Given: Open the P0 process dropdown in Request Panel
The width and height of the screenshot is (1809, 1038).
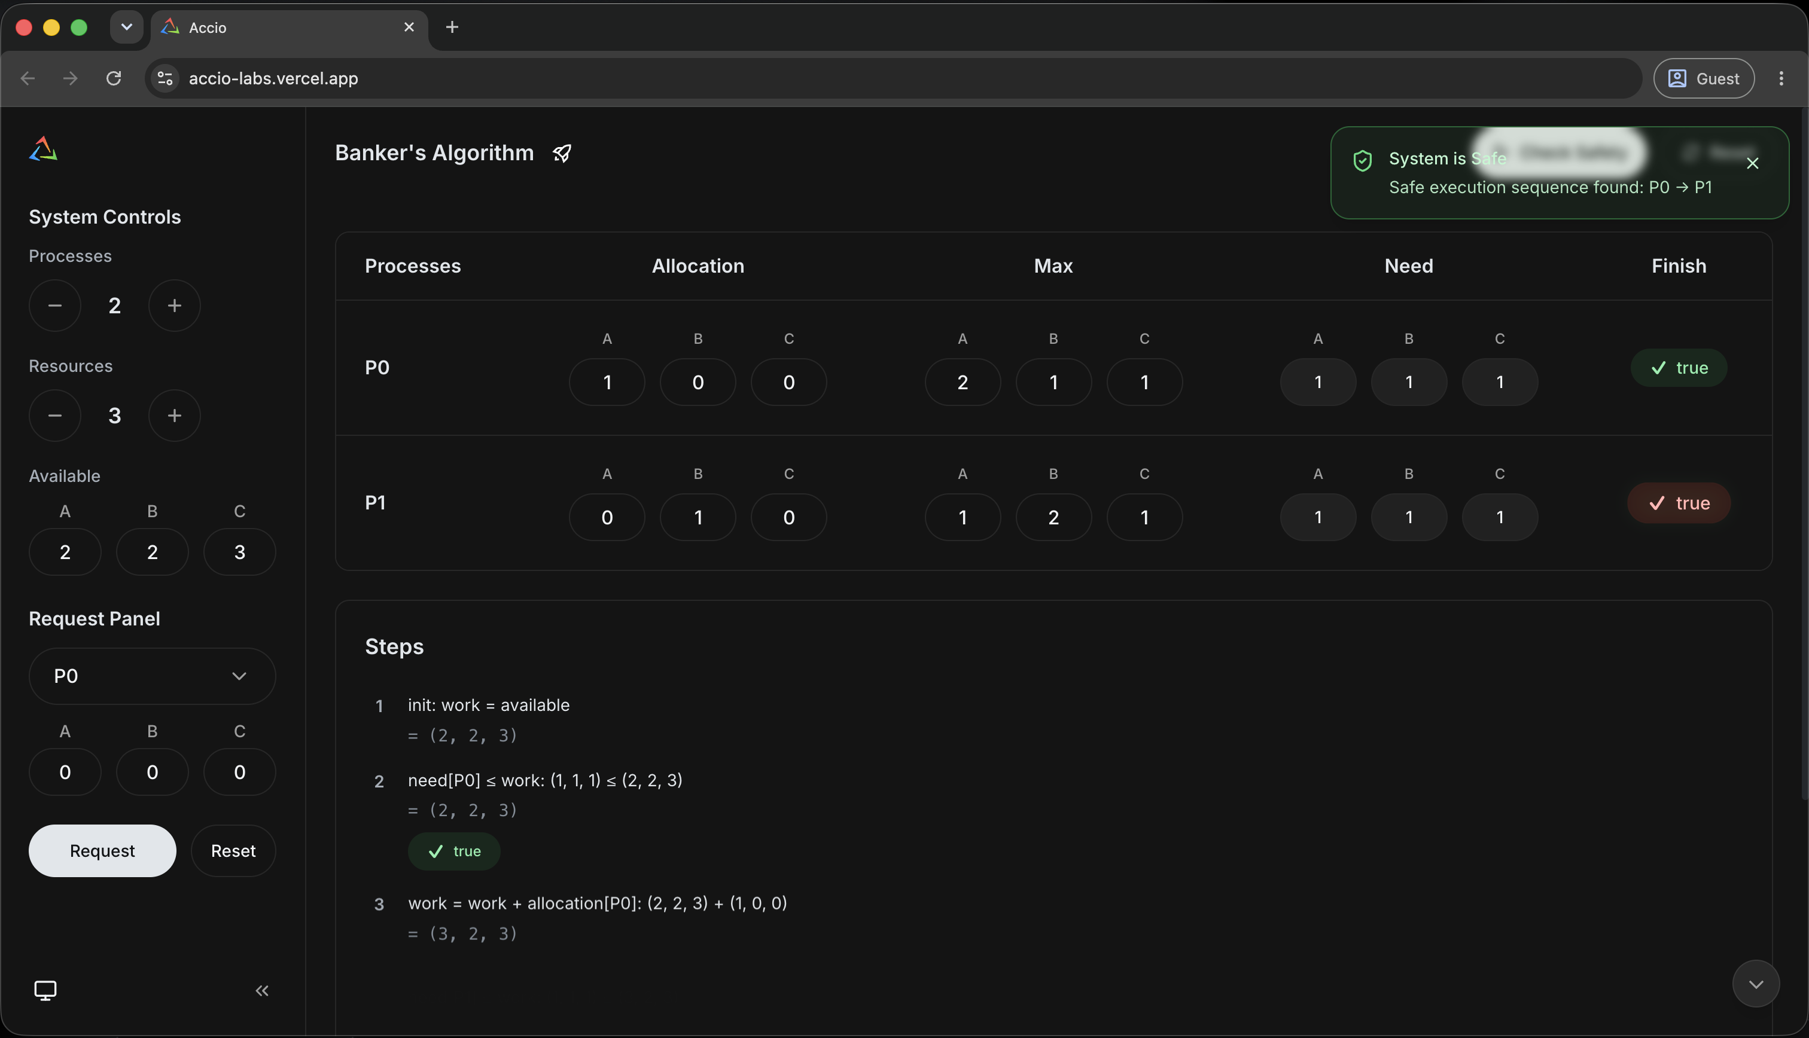Looking at the screenshot, I should coord(153,676).
